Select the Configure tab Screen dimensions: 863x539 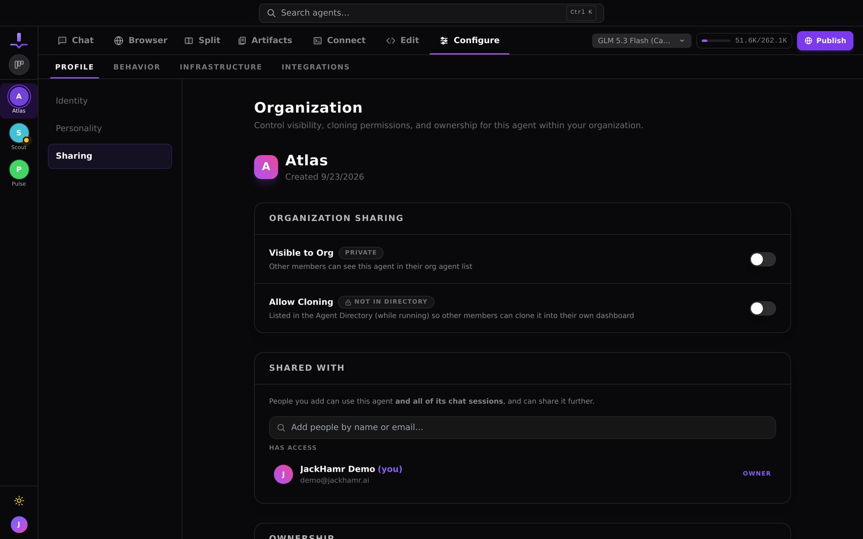click(469, 40)
